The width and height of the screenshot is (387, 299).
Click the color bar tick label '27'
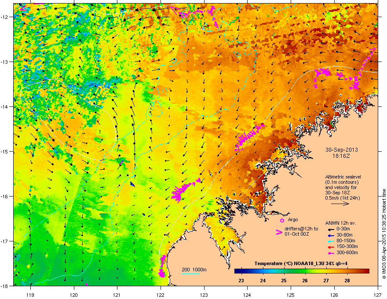[x=326, y=281]
